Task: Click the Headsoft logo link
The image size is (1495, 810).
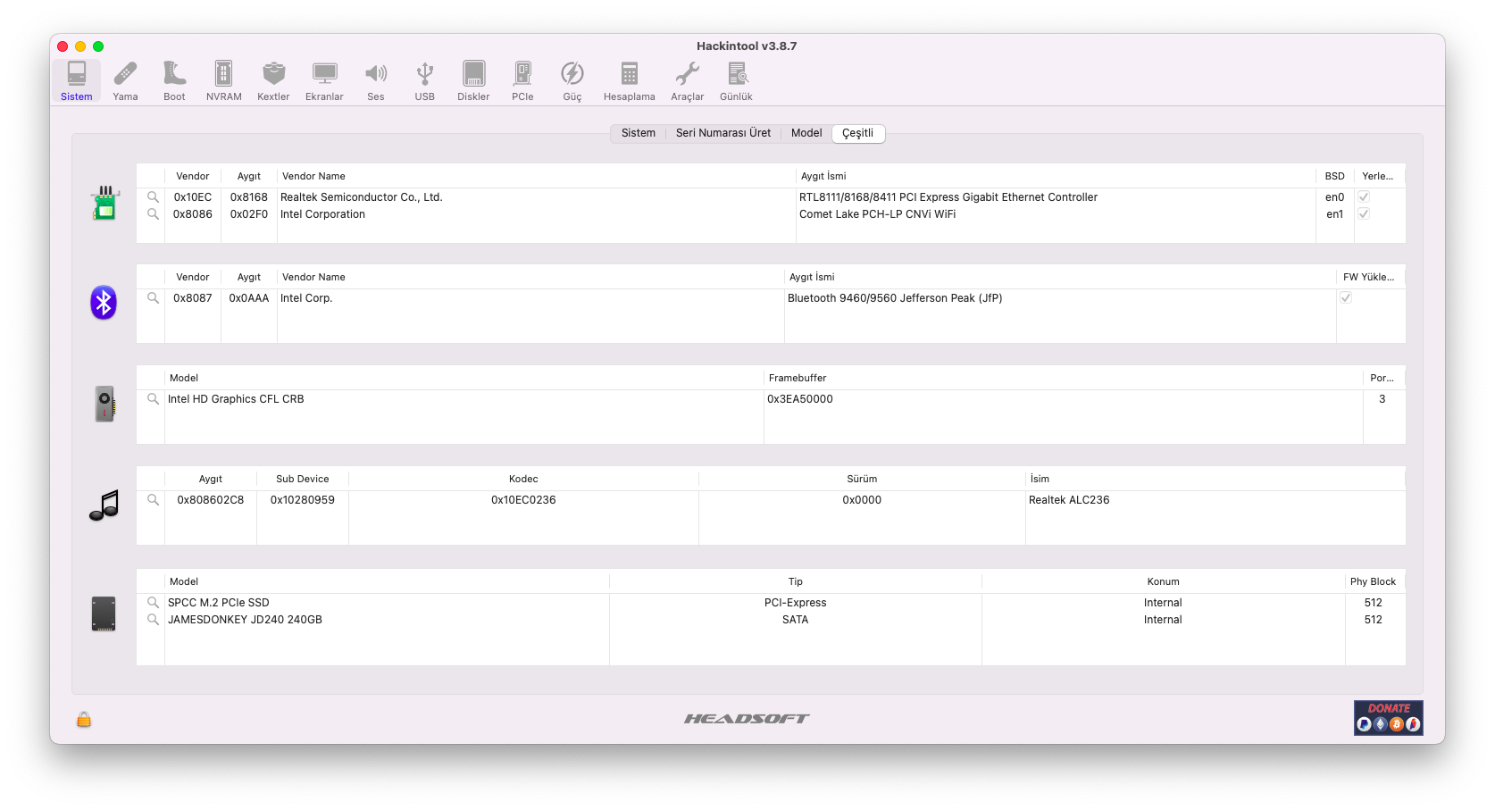Action: pyautogui.click(x=747, y=719)
